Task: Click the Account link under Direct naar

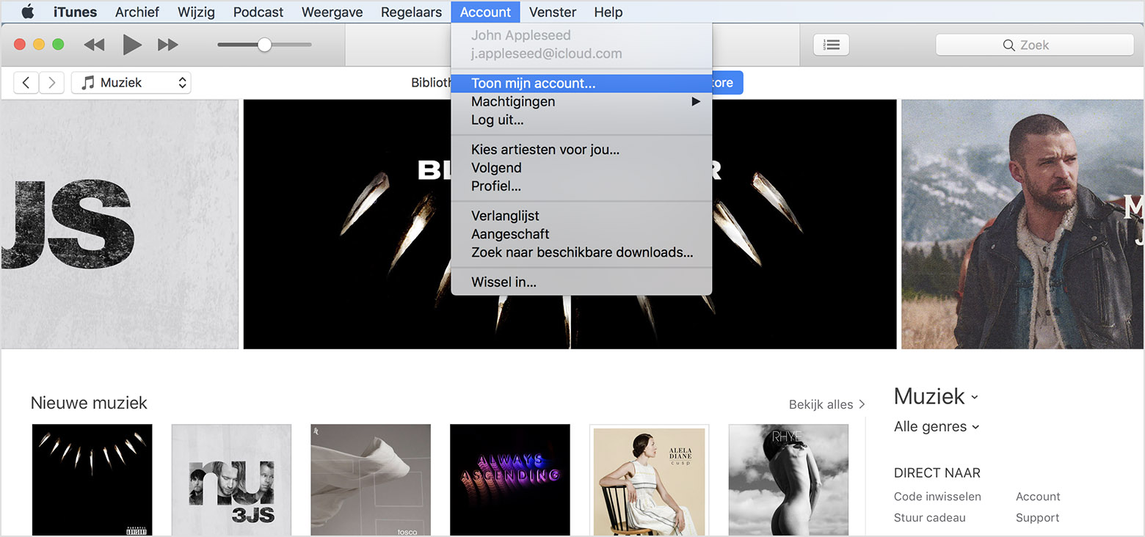Action: click(1038, 497)
